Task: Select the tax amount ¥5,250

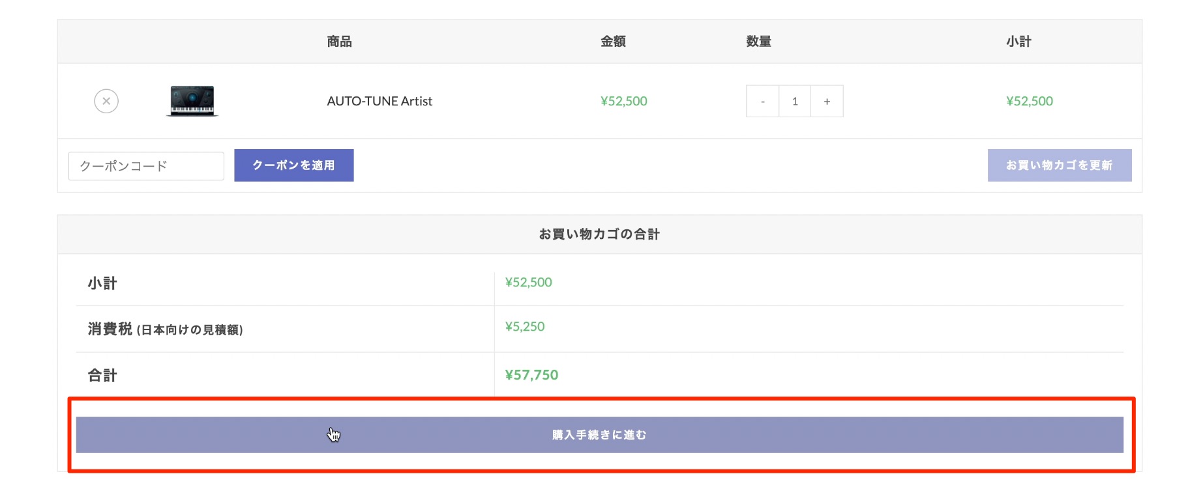Action: pyautogui.click(x=525, y=327)
